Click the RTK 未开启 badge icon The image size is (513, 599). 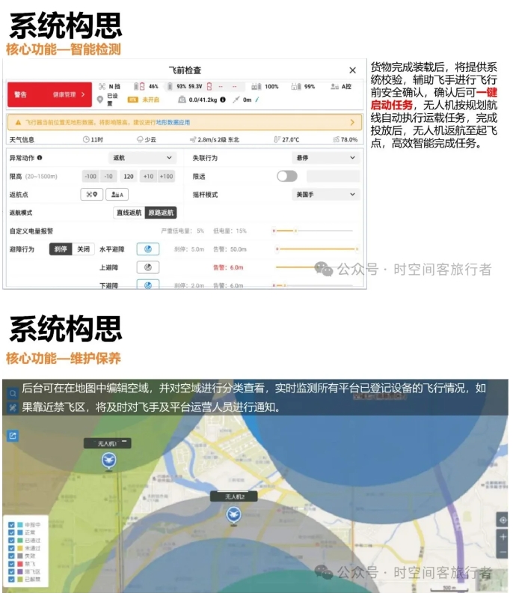pyautogui.click(x=132, y=100)
